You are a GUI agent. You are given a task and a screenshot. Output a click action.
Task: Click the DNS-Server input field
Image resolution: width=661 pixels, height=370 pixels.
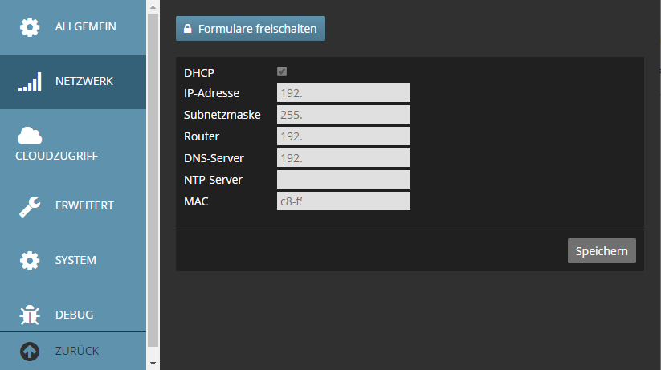[343, 158]
